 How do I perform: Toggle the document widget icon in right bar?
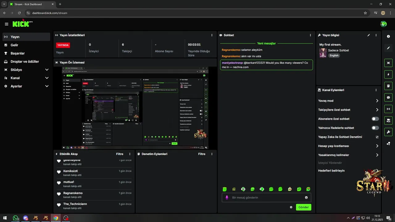click(x=389, y=86)
